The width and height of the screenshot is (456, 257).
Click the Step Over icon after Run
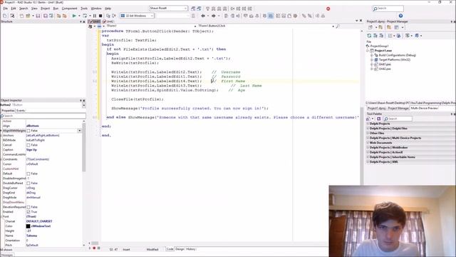click(85, 16)
